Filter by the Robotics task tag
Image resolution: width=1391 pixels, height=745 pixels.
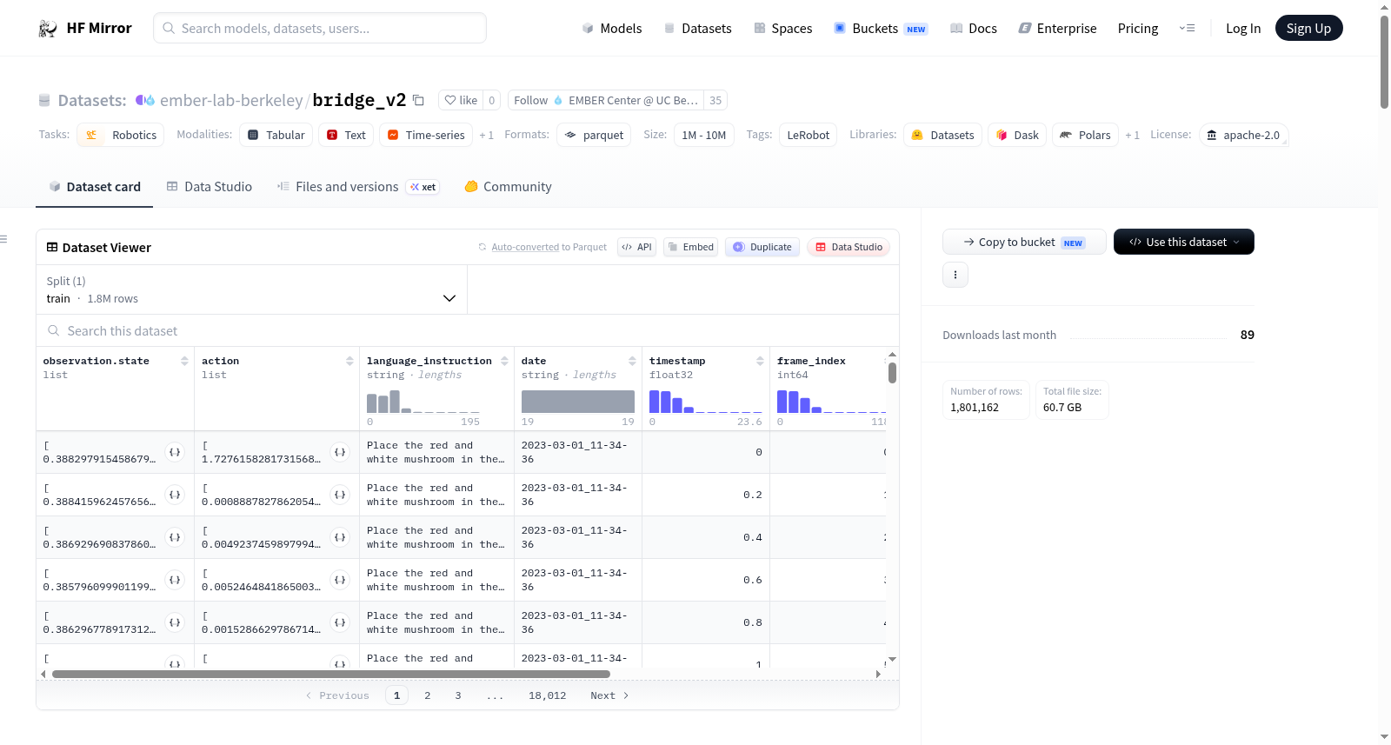click(x=121, y=135)
